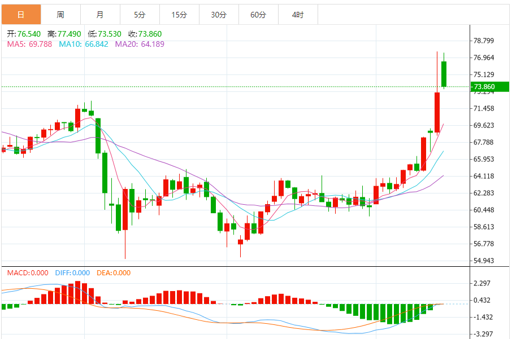The image size is (512, 339).
Task: Click the 67.788 price axis label
Action: click(x=484, y=143)
